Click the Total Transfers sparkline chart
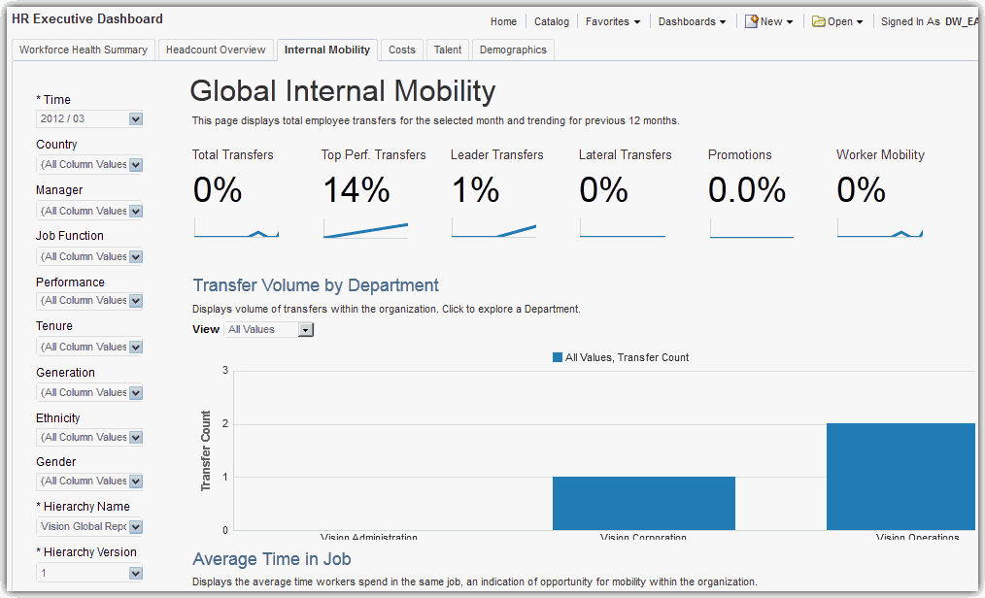The width and height of the screenshot is (985, 598). pyautogui.click(x=236, y=229)
